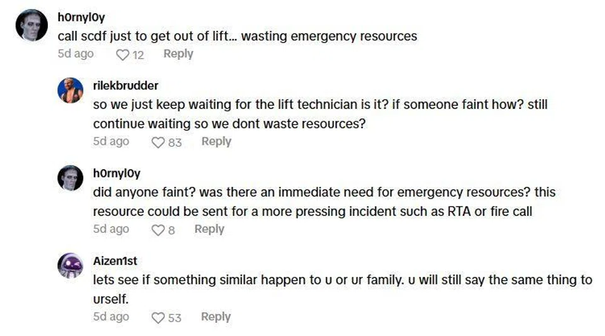Go to the Aizen1st username link
The width and height of the screenshot is (605, 336).
115,260
